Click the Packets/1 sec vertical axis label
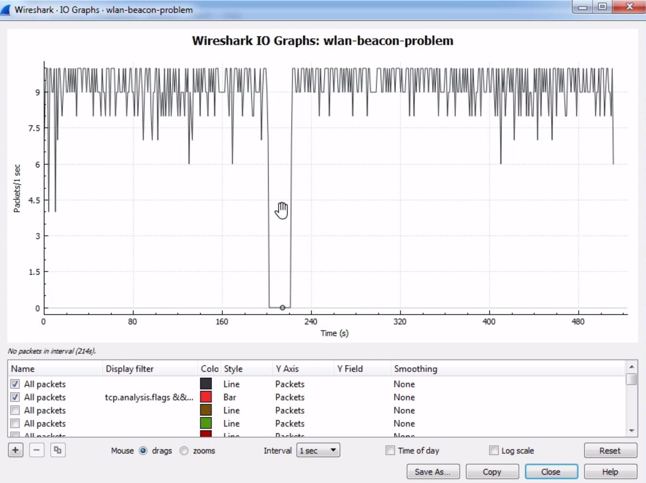 tap(17, 189)
